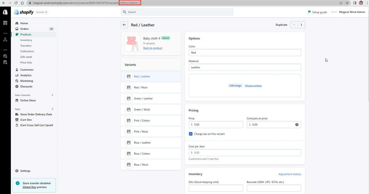
Task: Select the Blue / Wool variant
Action: click(x=151, y=165)
